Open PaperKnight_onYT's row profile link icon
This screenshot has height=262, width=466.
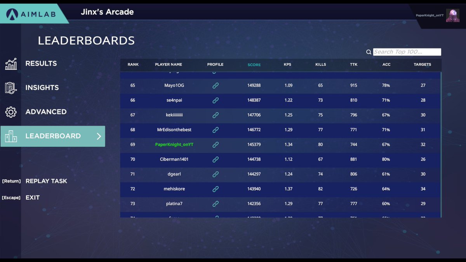coord(216,144)
